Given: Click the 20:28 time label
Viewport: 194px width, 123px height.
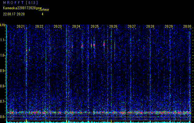Looking at the screenshot, I should 150,26.
